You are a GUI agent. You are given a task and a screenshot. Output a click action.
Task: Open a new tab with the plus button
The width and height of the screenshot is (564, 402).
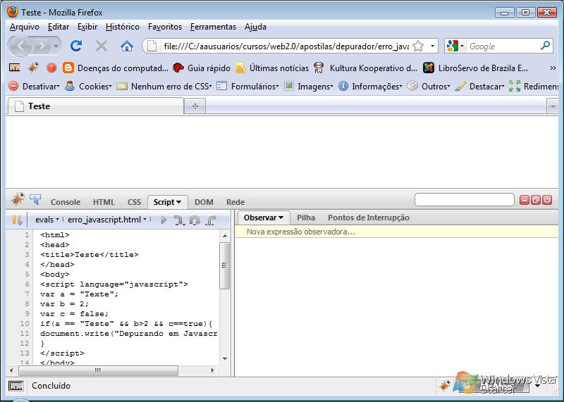click(x=195, y=106)
